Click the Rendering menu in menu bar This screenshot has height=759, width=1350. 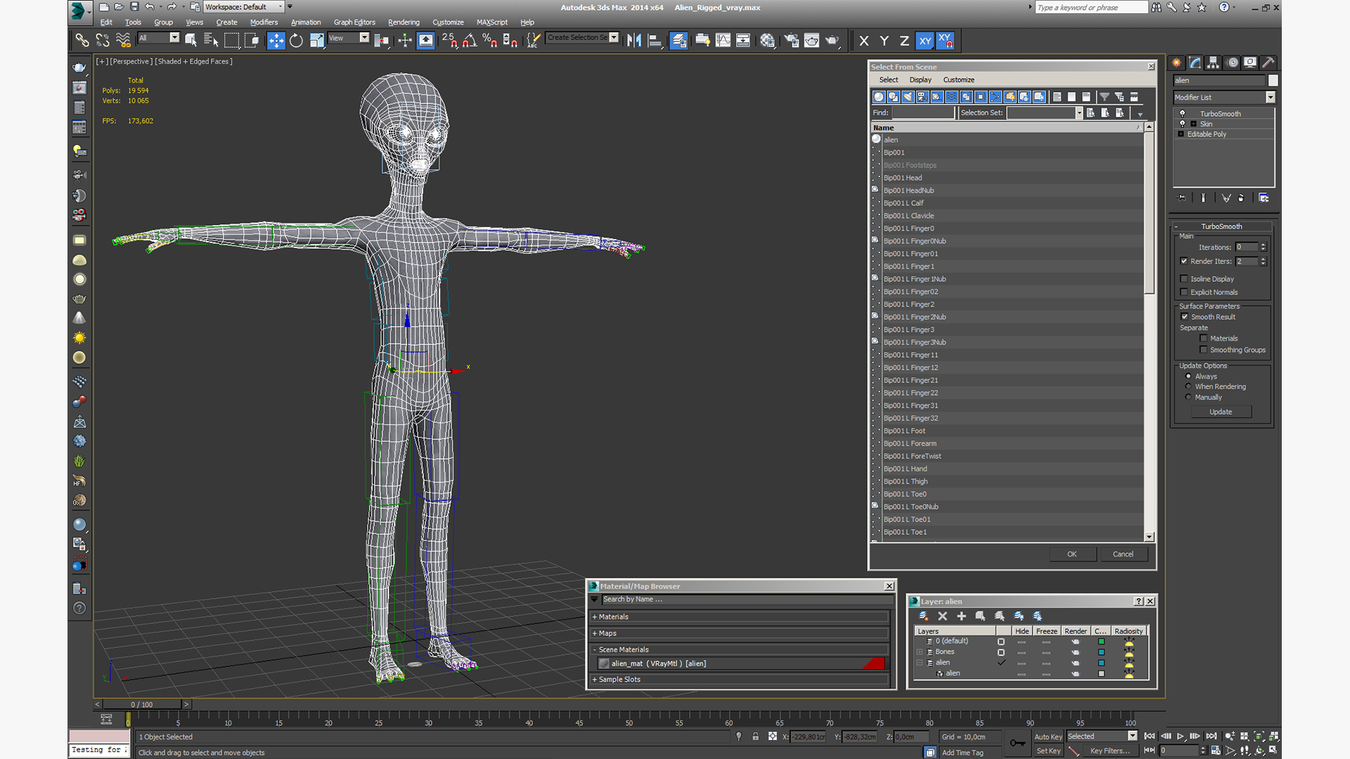coord(405,21)
